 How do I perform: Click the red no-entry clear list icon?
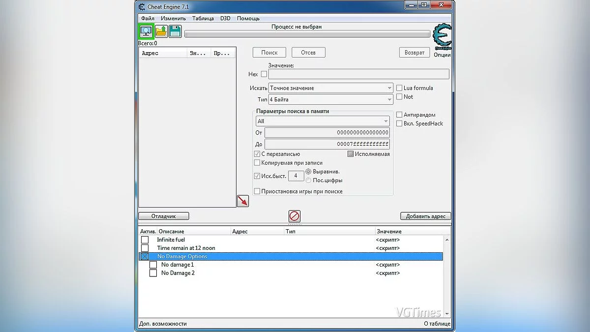click(295, 216)
